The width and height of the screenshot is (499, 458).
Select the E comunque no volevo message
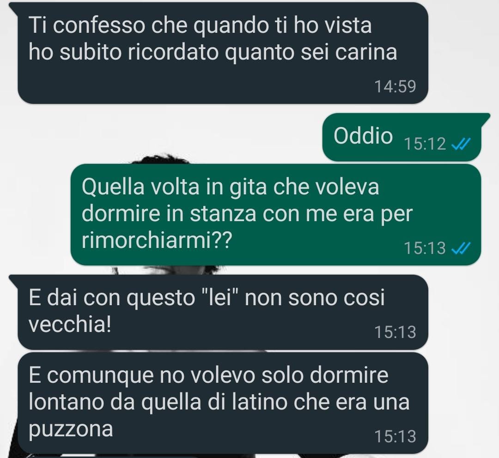223,403
